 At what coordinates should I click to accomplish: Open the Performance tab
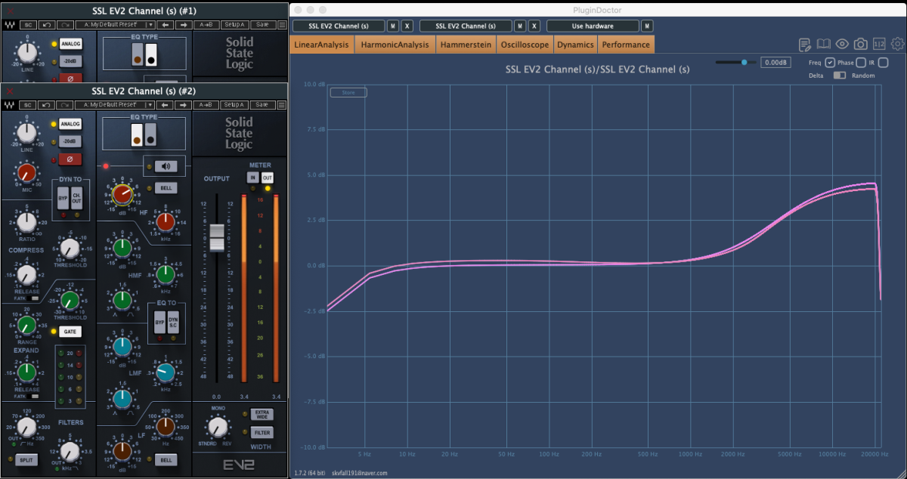pyautogui.click(x=626, y=45)
